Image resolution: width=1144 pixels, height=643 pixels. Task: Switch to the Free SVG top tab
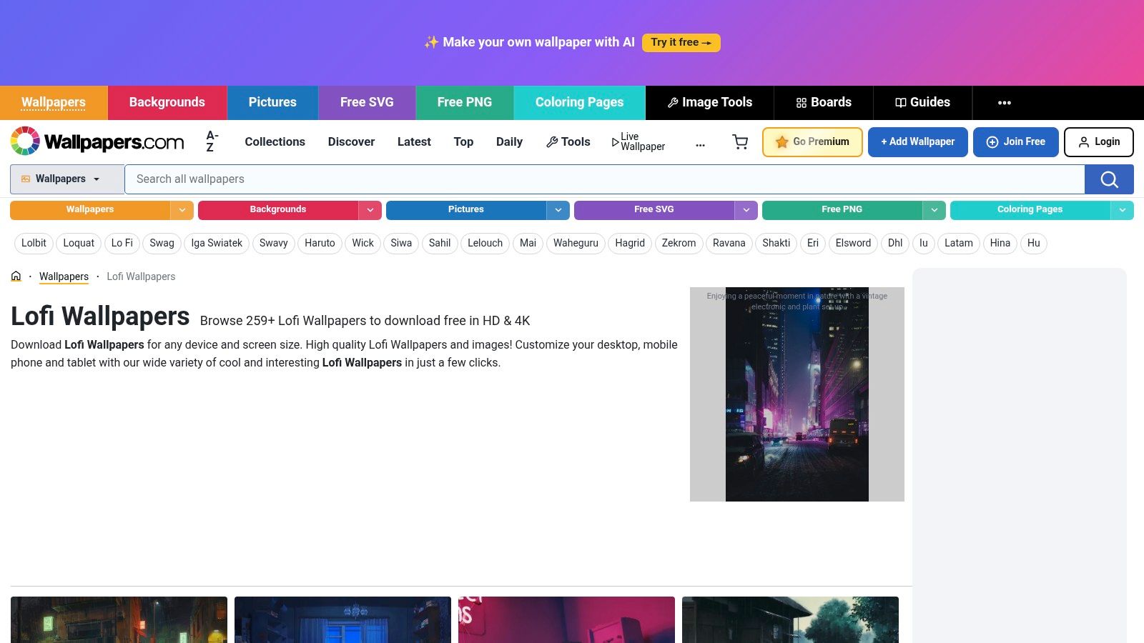367,102
